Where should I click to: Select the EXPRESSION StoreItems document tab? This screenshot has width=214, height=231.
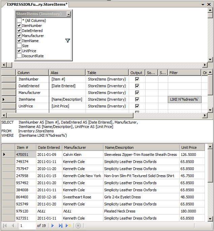[37, 4]
